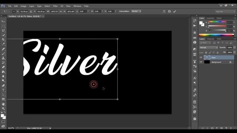The height and width of the screenshot is (133, 237).
Task: Open the Paragraph panel icon
Action: (x=195, y=83)
